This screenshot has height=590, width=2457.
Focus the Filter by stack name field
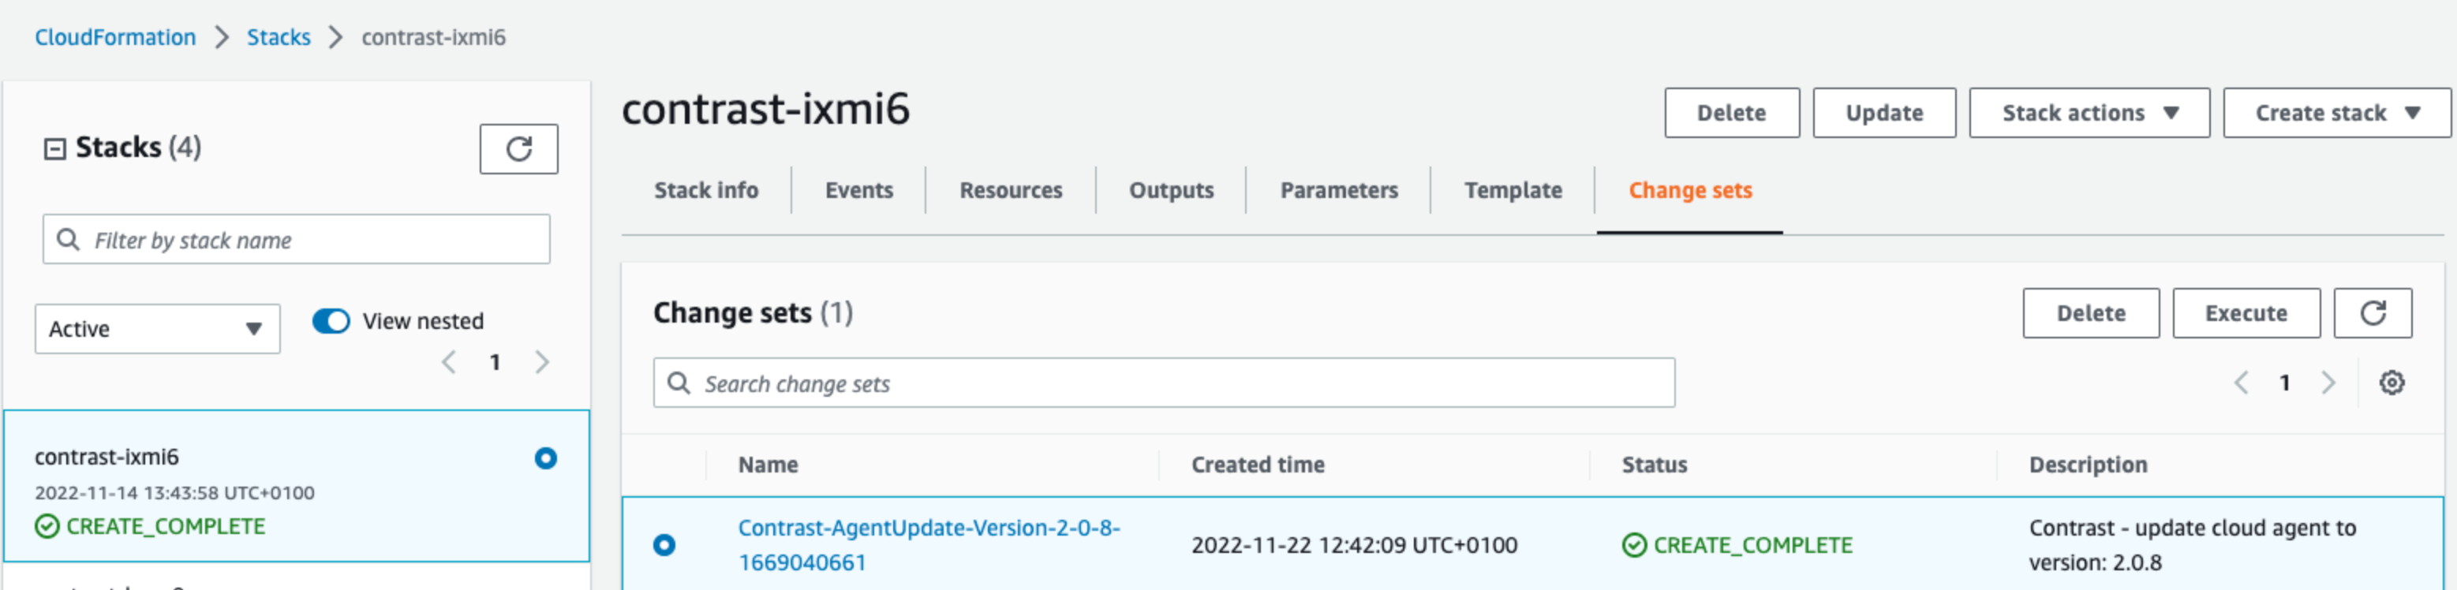click(x=296, y=239)
